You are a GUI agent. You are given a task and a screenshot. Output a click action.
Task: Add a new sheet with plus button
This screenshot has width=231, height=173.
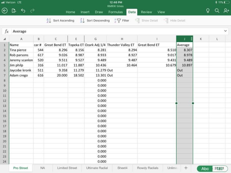point(186,168)
